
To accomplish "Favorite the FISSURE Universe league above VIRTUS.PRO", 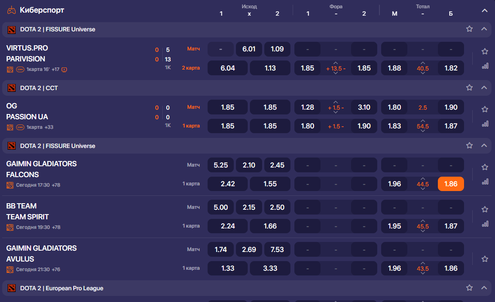I will (469, 29).
